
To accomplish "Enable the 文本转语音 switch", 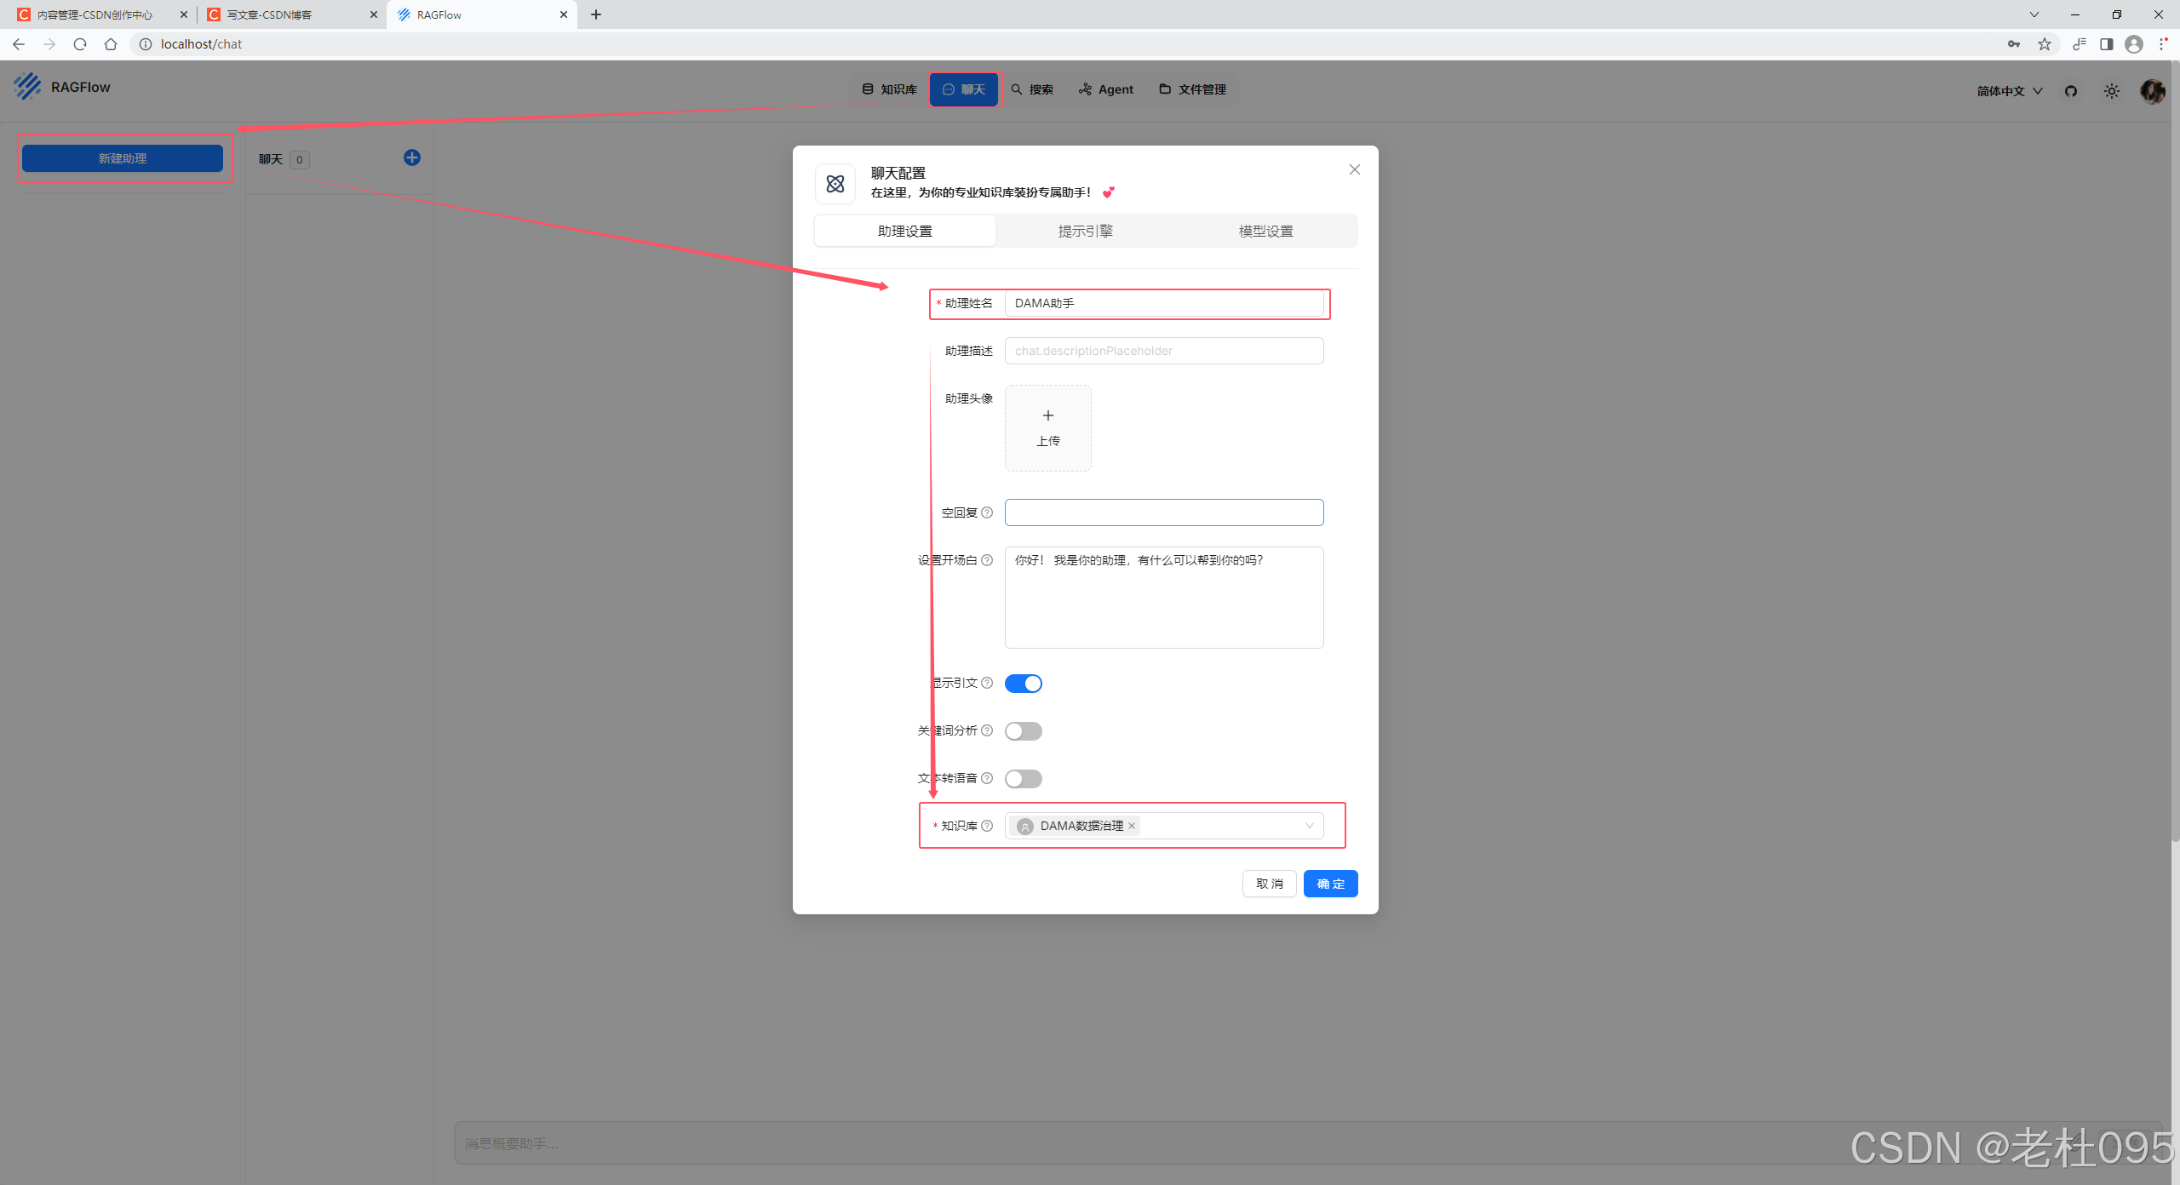I will pos(1023,779).
